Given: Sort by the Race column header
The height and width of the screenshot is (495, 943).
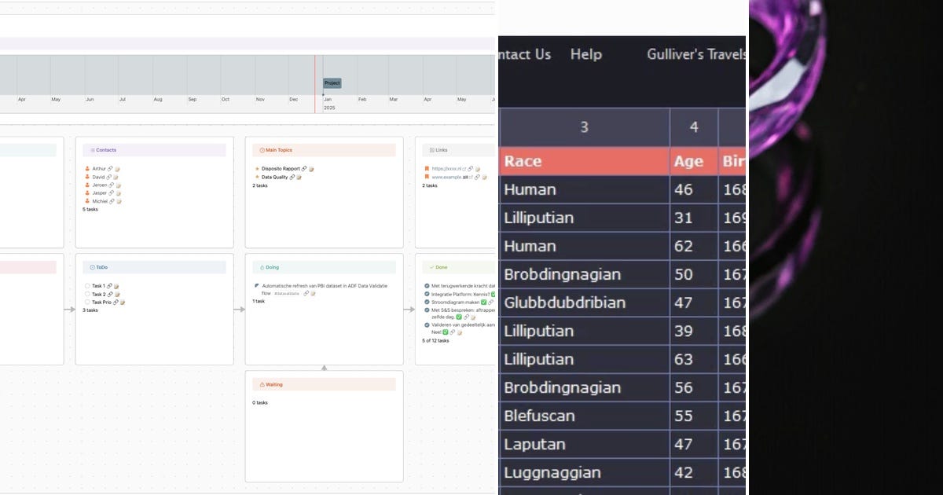Looking at the screenshot, I should 584,161.
